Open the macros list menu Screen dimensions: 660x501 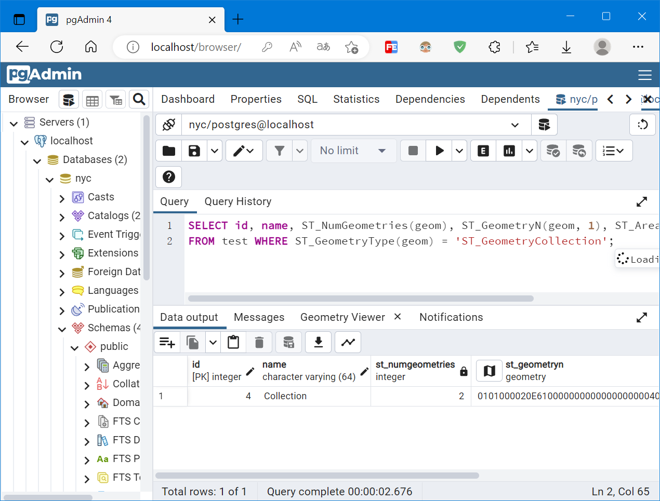pyautogui.click(x=614, y=151)
